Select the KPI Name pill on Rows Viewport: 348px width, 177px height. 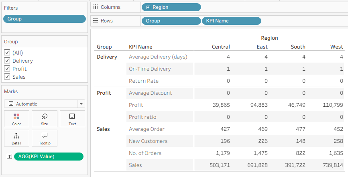[x=231, y=21]
